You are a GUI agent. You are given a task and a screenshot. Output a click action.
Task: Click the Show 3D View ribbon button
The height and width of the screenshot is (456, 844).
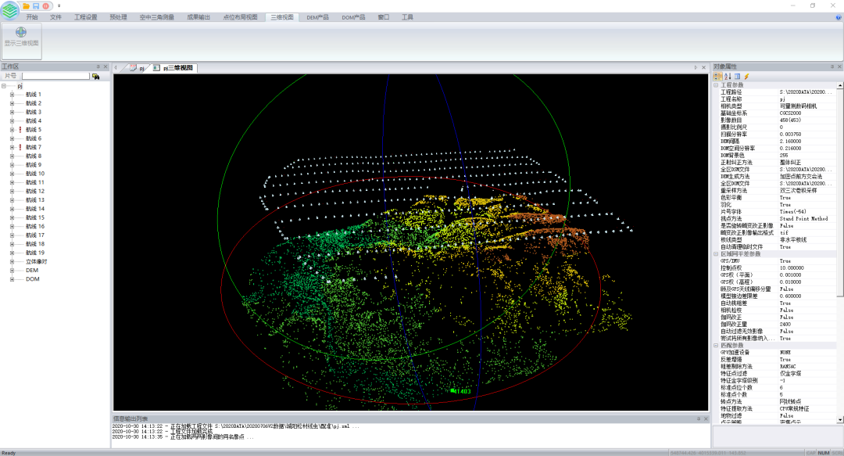(x=21, y=37)
